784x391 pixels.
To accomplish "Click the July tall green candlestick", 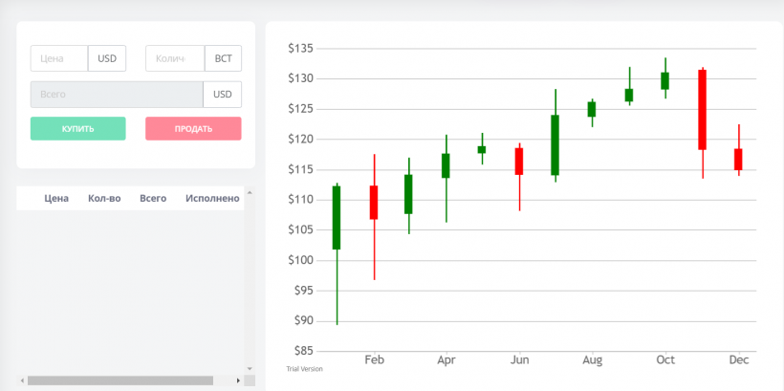I will point(555,145).
